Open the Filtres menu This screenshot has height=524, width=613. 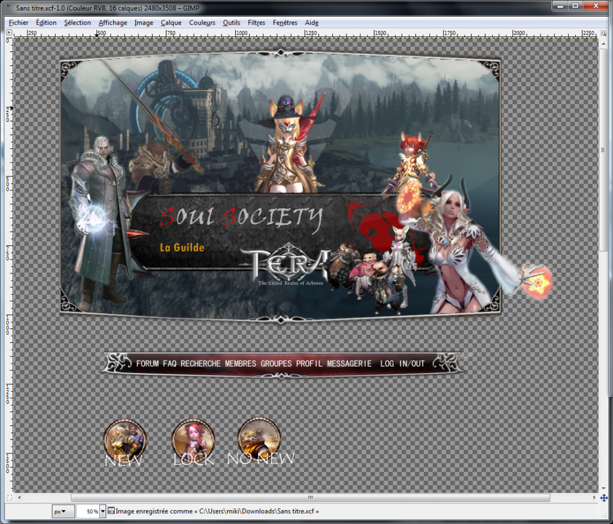point(256,23)
